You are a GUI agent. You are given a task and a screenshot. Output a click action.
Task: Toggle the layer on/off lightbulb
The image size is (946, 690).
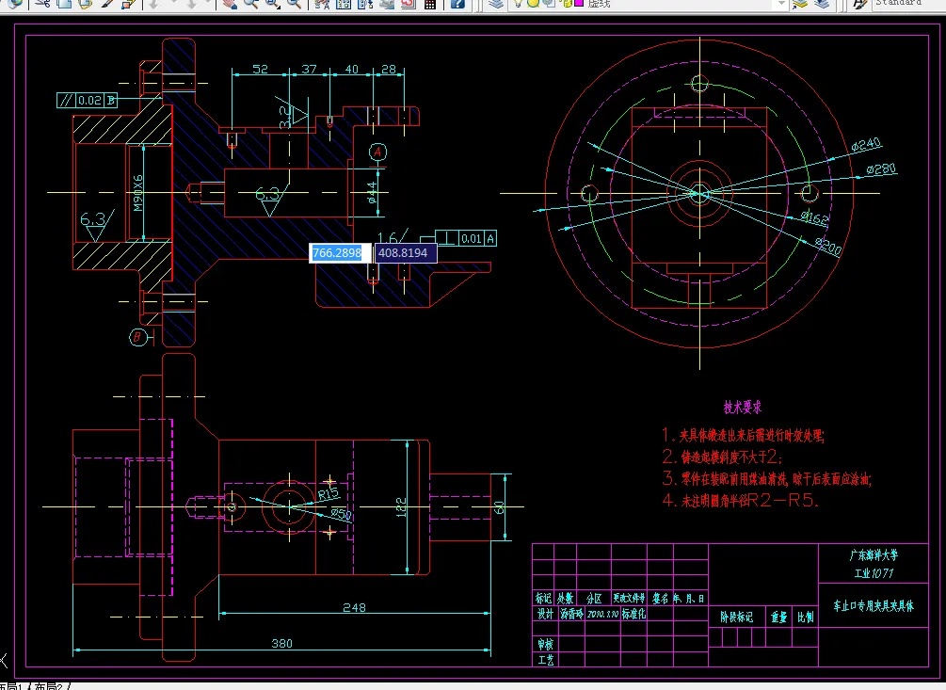(518, 3)
